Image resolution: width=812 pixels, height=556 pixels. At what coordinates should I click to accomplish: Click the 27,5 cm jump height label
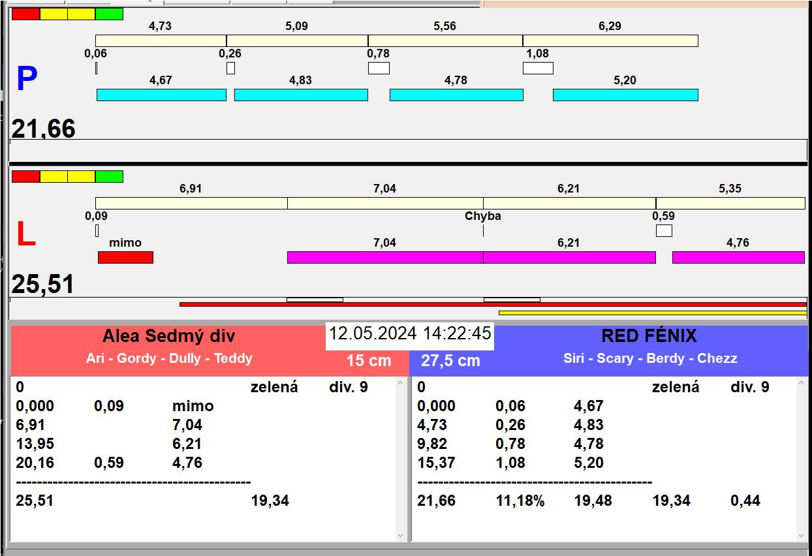click(450, 360)
